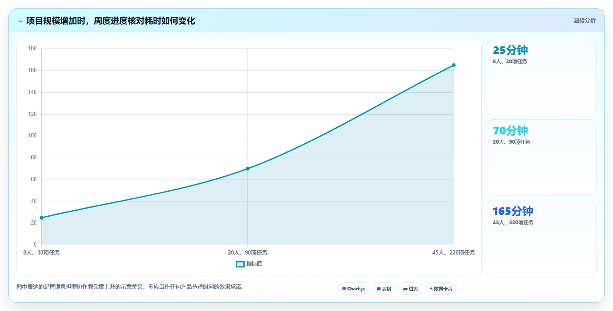Click the data point at 8人、30项任务
This screenshot has width=613, height=311.
(x=41, y=218)
